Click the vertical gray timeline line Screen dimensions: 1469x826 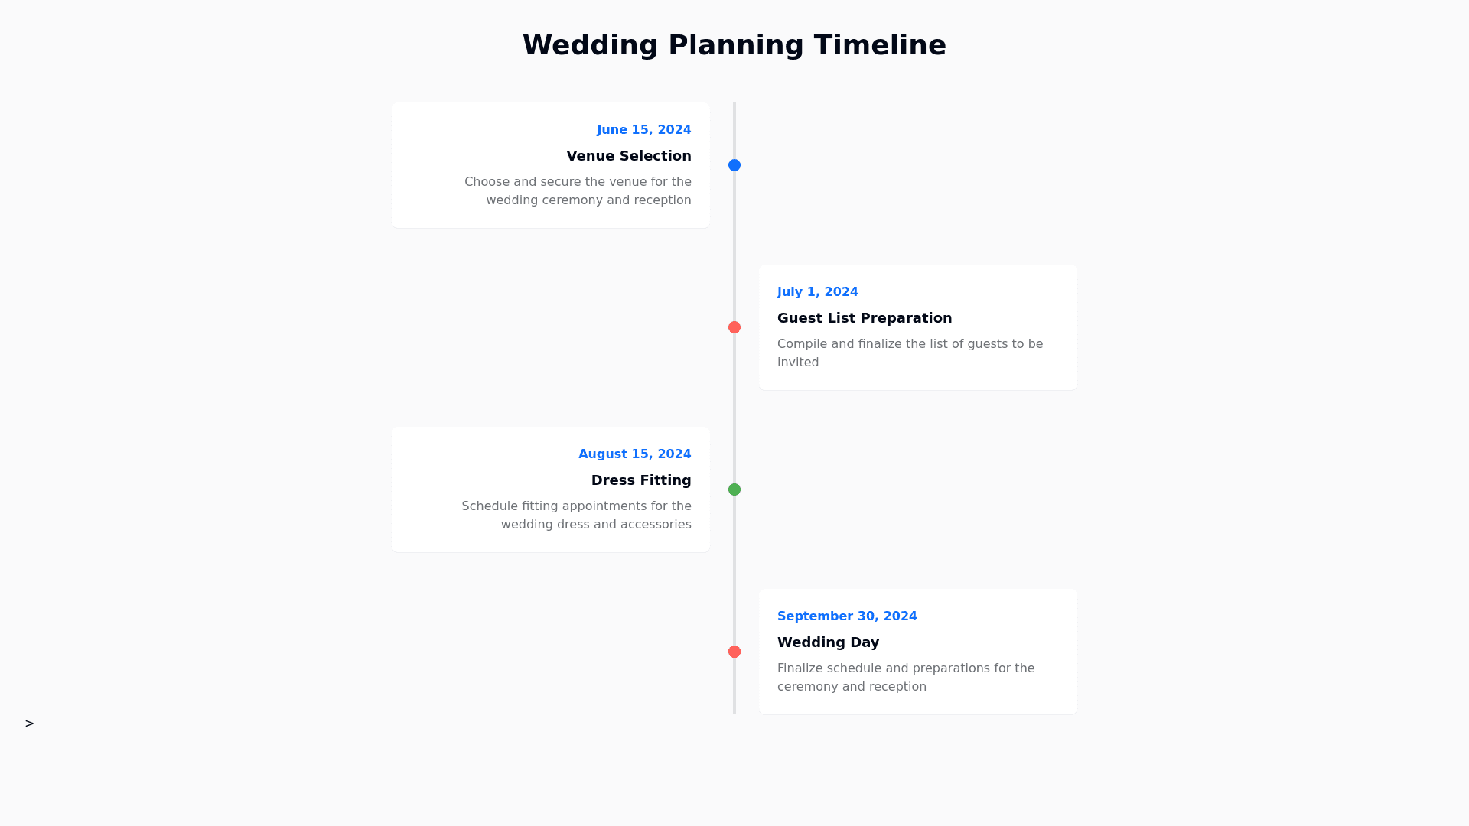(734, 405)
